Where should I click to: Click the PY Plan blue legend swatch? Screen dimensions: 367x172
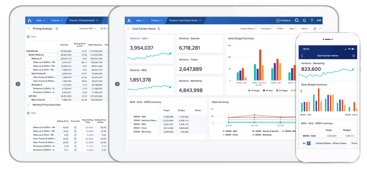click(264, 90)
